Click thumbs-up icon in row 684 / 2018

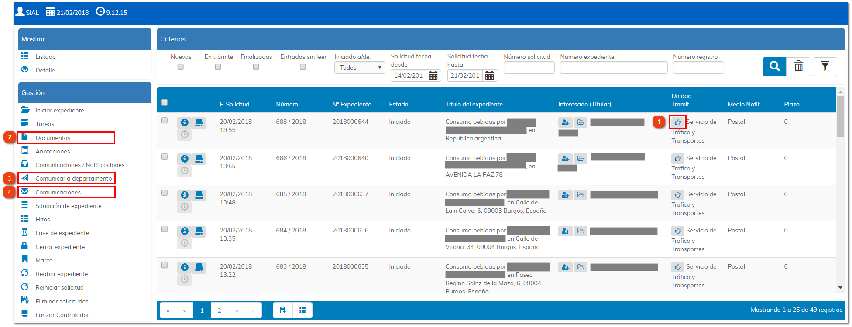point(678,231)
